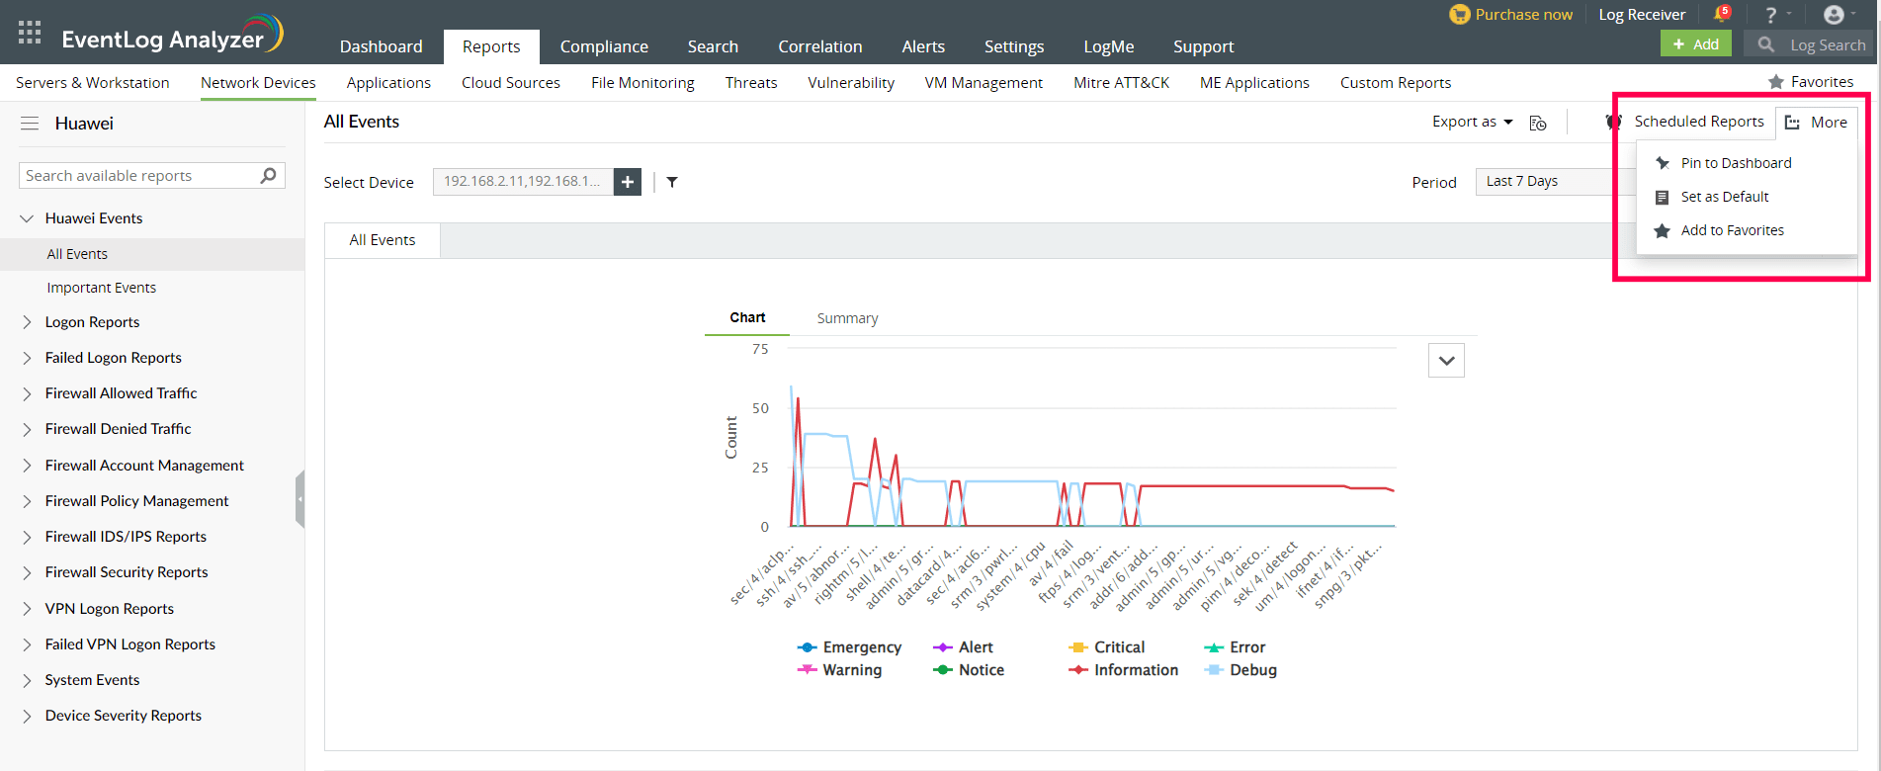The image size is (1881, 771).
Task: Click the export history icon beside Export as
Action: click(x=1538, y=123)
